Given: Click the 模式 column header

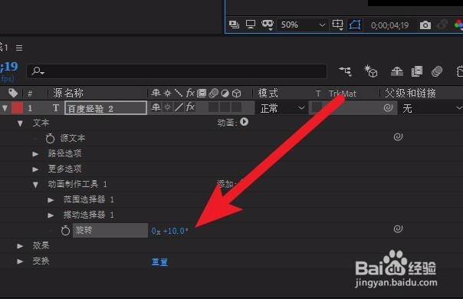Looking at the screenshot, I should (x=268, y=93).
